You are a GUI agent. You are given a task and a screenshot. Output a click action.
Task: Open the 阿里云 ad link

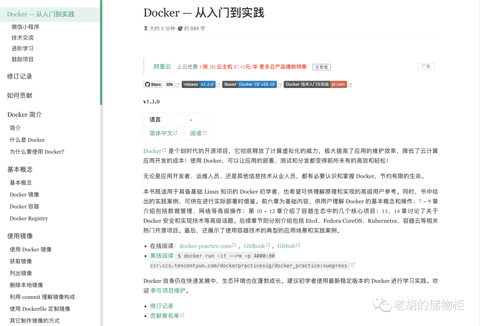pyautogui.click(x=162, y=67)
